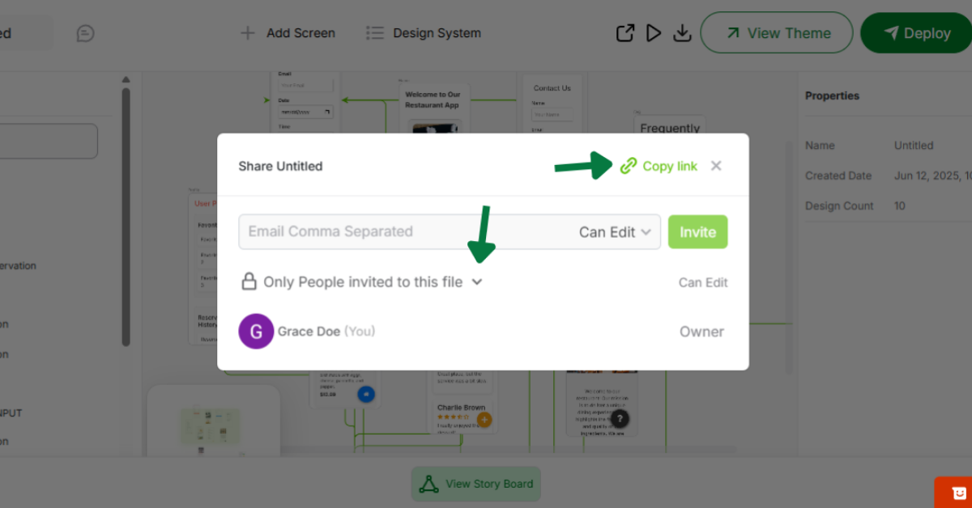Click Grace Doe's purple avatar
This screenshot has height=508, width=972.
coord(256,332)
